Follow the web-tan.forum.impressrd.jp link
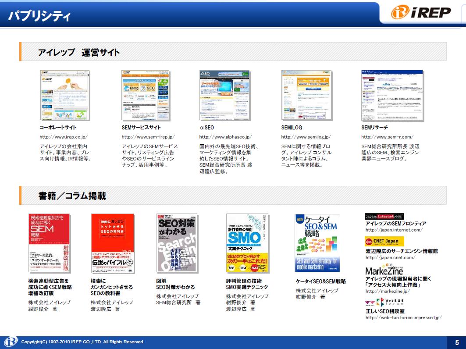 pyautogui.click(x=404, y=317)
